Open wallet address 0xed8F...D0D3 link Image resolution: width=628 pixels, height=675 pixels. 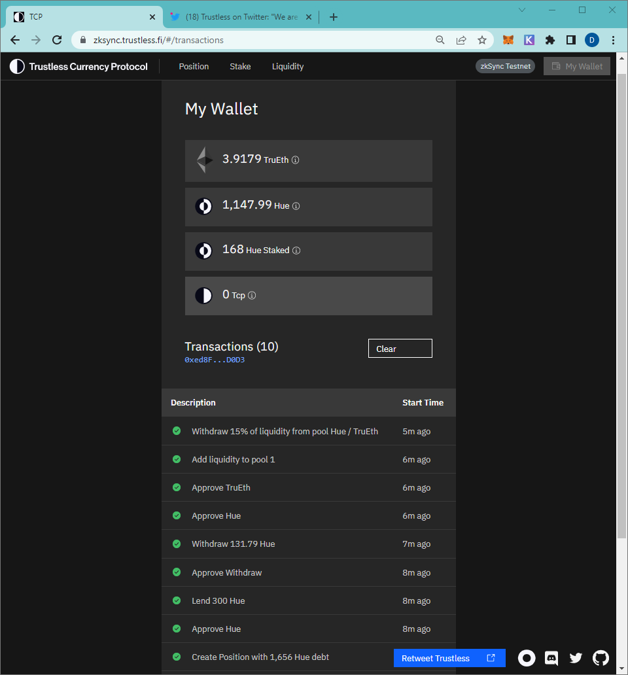tap(215, 360)
